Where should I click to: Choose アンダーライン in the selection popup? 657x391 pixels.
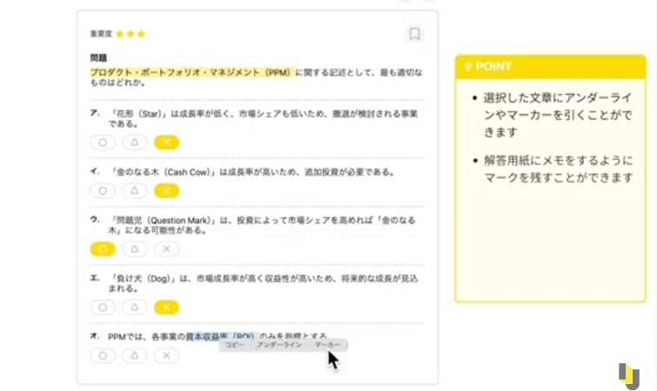pyautogui.click(x=279, y=345)
